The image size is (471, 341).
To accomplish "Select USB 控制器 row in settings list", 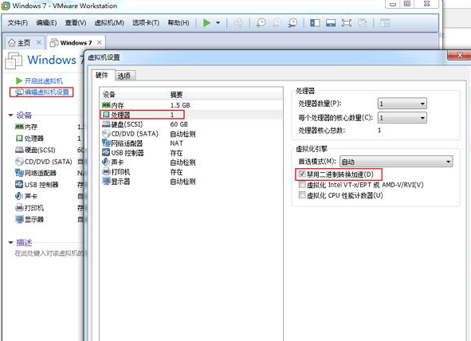I will (x=191, y=153).
